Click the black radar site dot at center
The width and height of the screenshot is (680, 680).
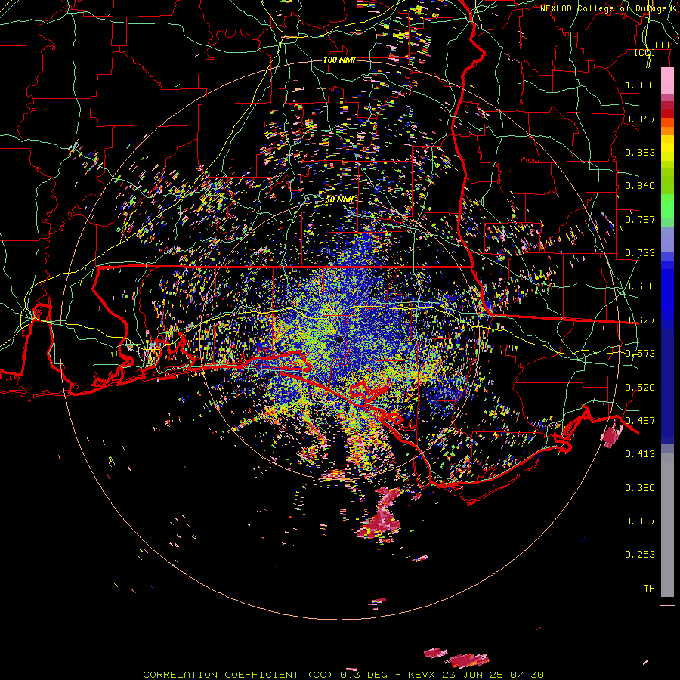tap(339, 339)
